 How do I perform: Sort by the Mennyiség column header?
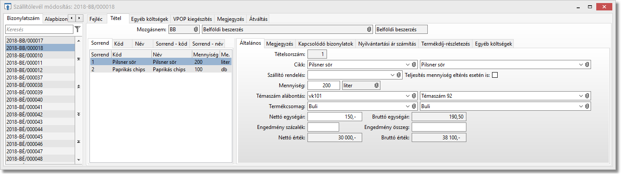[206, 55]
